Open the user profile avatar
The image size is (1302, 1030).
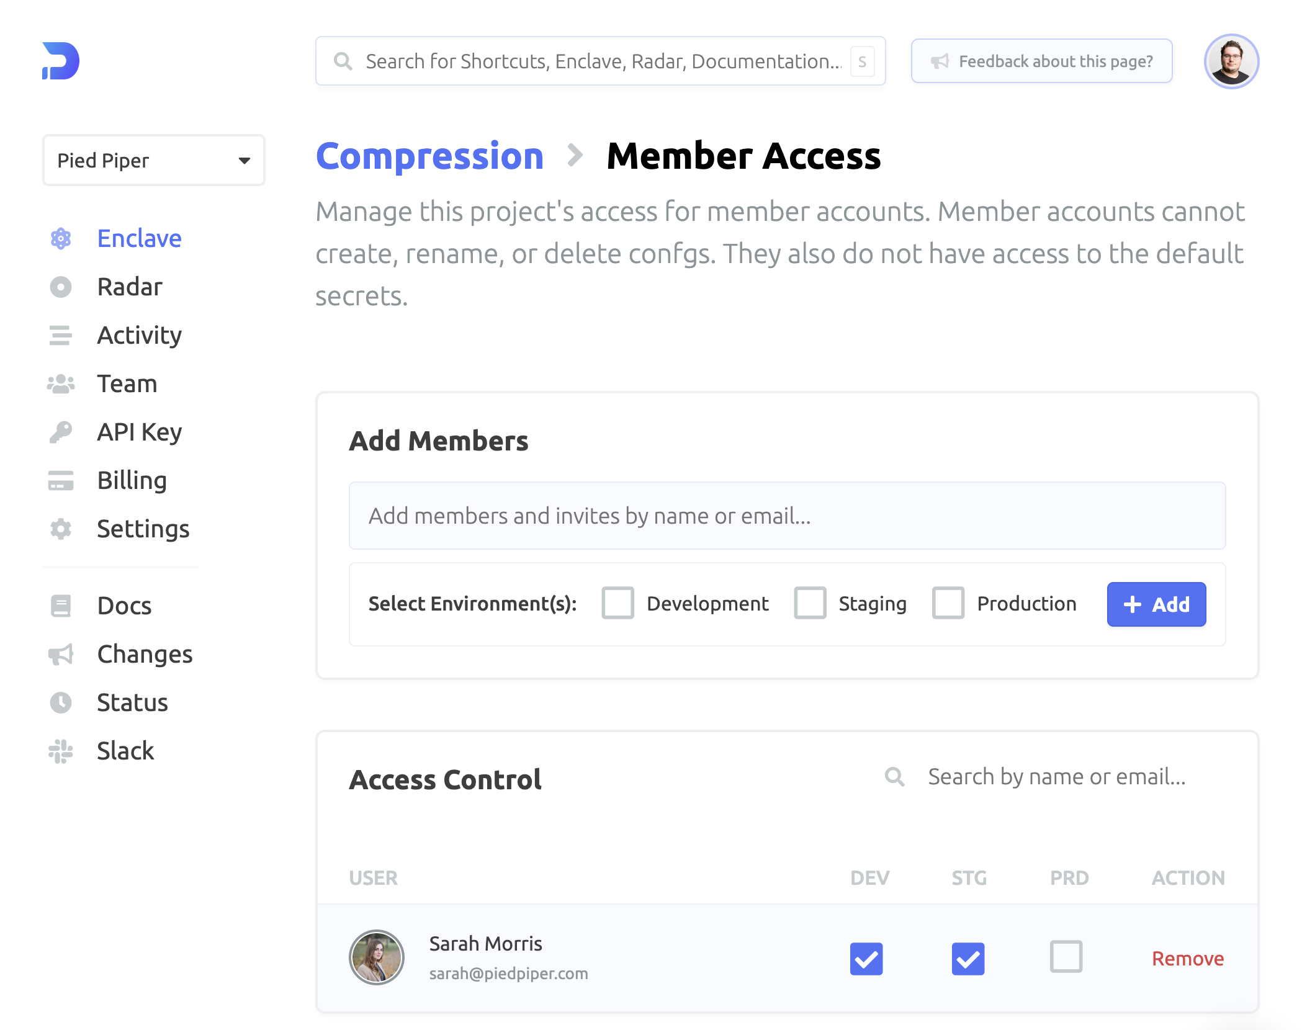coord(1231,61)
